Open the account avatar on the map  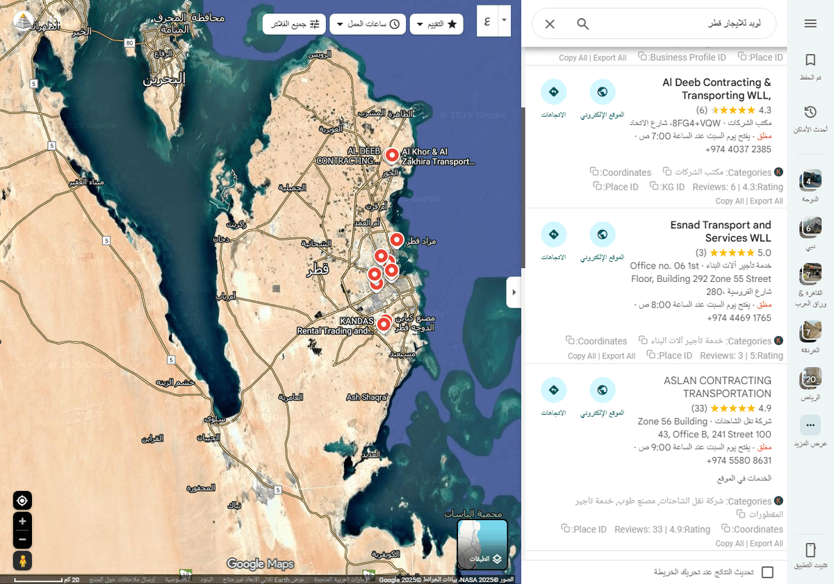coord(24,21)
